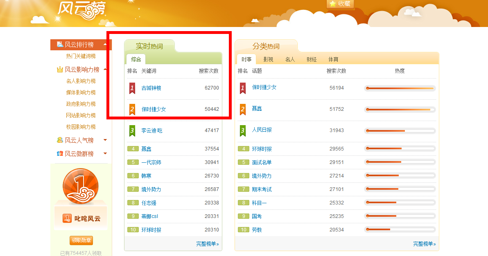This screenshot has height=256, width=488.
Task: Expand the 风云人气榜 dropdown arrow
Action: click(105, 140)
